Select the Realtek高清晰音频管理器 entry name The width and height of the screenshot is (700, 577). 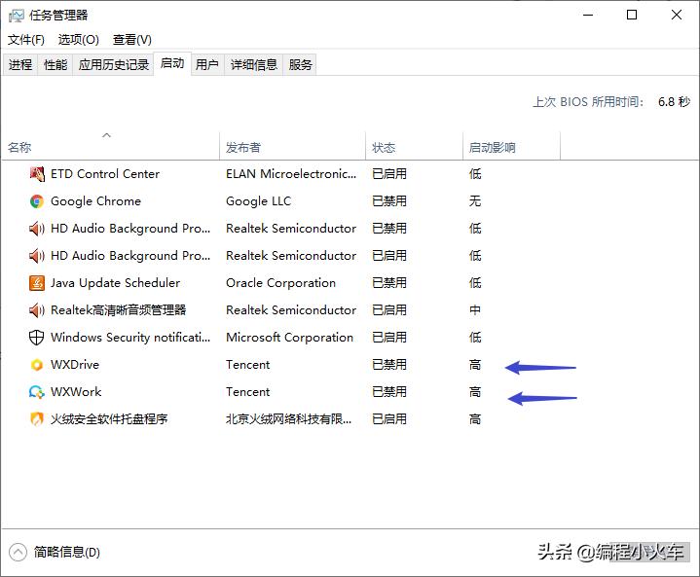point(119,310)
